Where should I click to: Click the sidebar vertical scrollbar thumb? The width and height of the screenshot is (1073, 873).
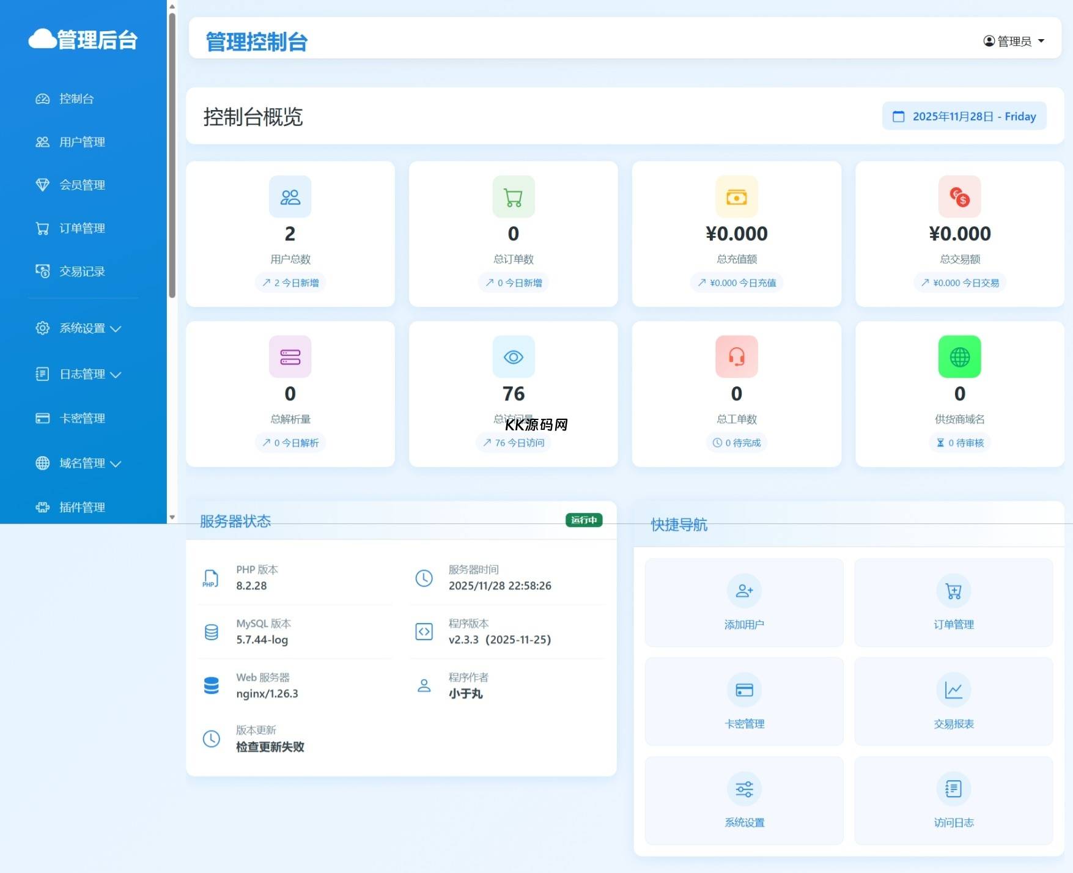point(172,153)
